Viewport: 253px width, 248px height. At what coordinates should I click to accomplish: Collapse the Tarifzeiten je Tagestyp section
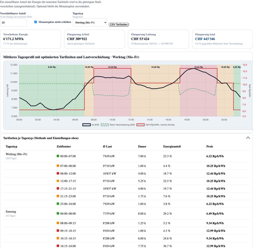(x=248, y=138)
